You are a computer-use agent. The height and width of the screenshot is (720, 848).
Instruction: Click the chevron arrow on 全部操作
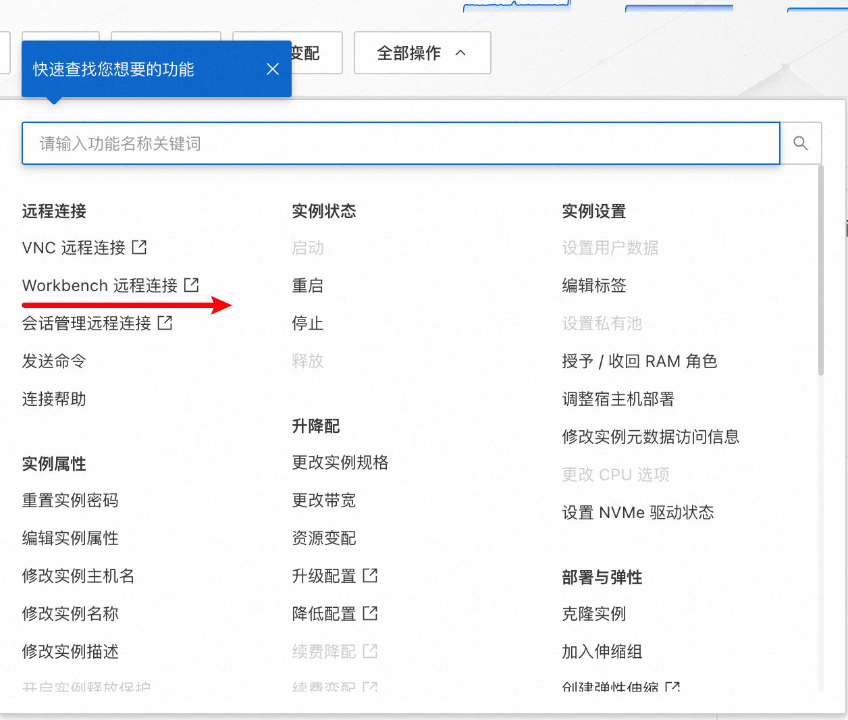point(460,53)
